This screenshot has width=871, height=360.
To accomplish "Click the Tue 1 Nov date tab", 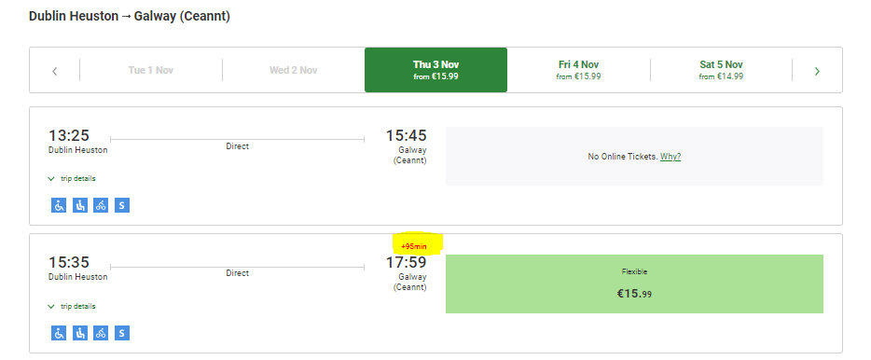I will coord(150,70).
